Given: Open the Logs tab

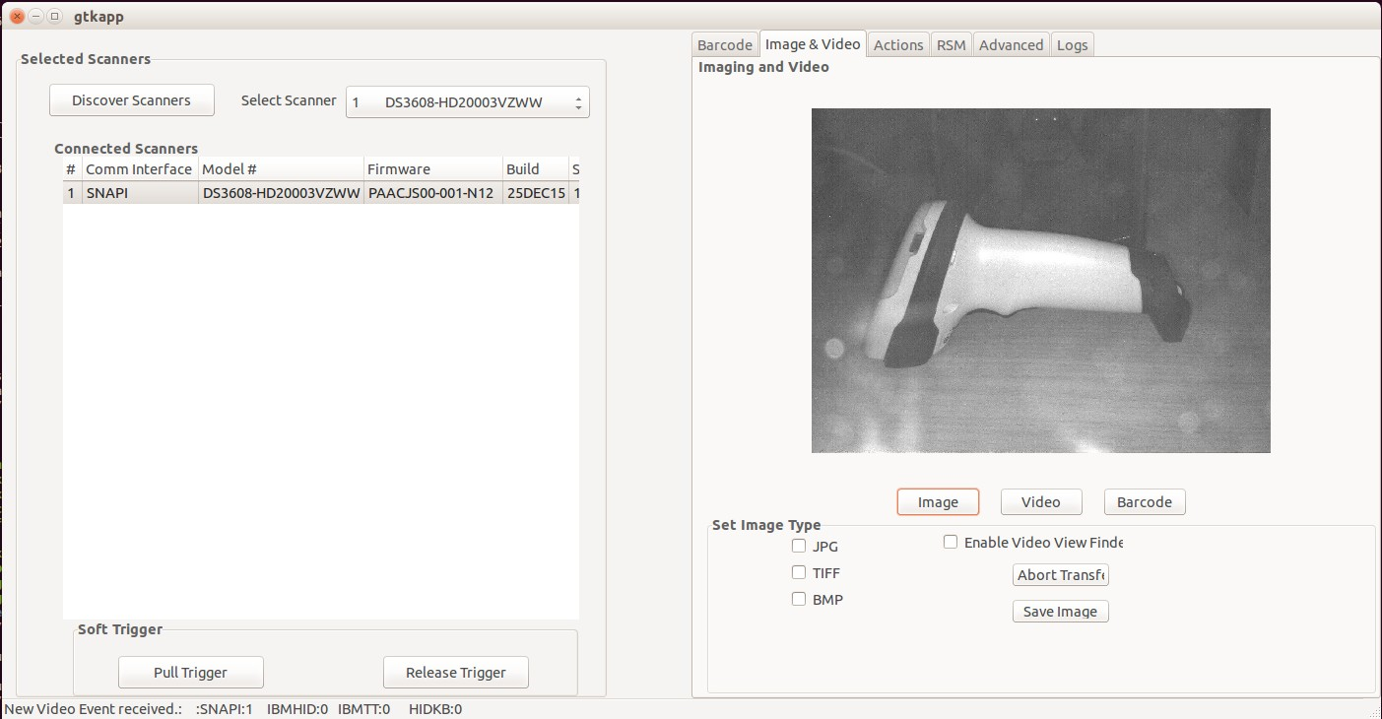Looking at the screenshot, I should click(1072, 45).
